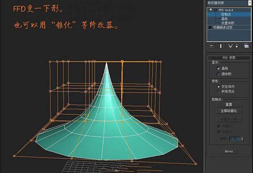Viewport: 253px width, 173px height.
Task: Select the 控制点 sub-object level
Action: pyautogui.click(x=226, y=15)
